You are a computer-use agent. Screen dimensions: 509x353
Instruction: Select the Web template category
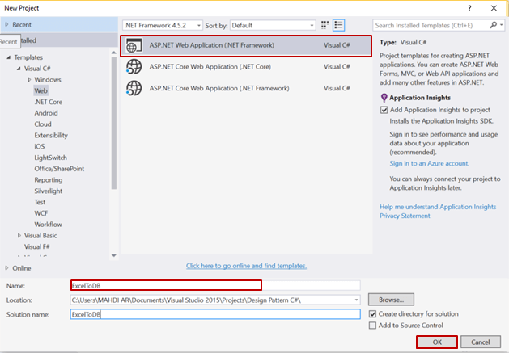coord(41,90)
